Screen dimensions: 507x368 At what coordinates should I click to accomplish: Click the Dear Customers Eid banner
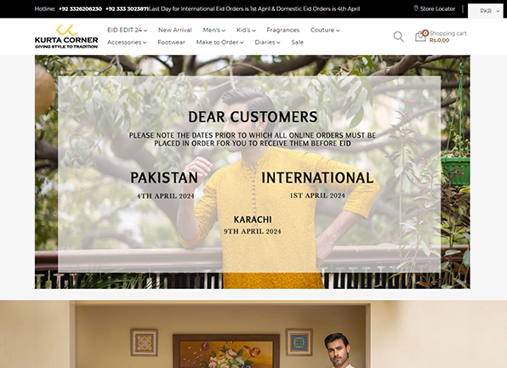(253, 172)
